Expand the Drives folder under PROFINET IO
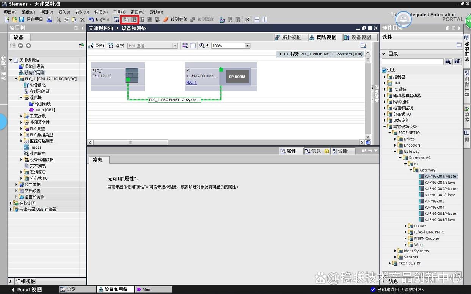 tap(395, 139)
